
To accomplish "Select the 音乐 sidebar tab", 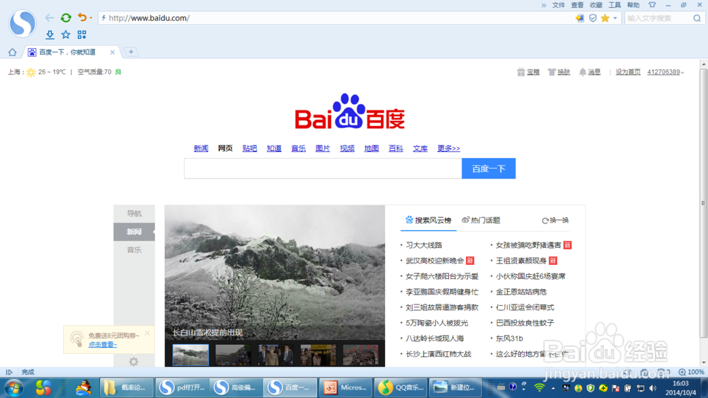I will (134, 250).
